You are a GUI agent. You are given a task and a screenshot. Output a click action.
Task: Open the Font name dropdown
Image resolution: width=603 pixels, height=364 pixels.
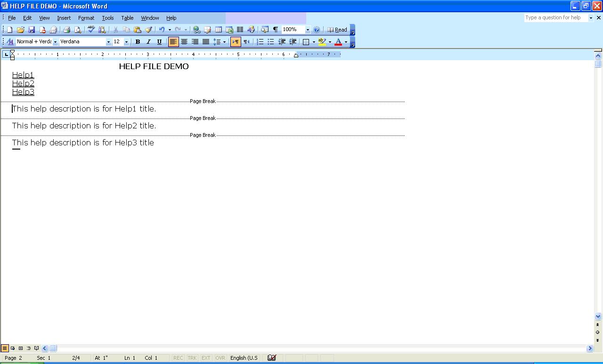pos(108,42)
